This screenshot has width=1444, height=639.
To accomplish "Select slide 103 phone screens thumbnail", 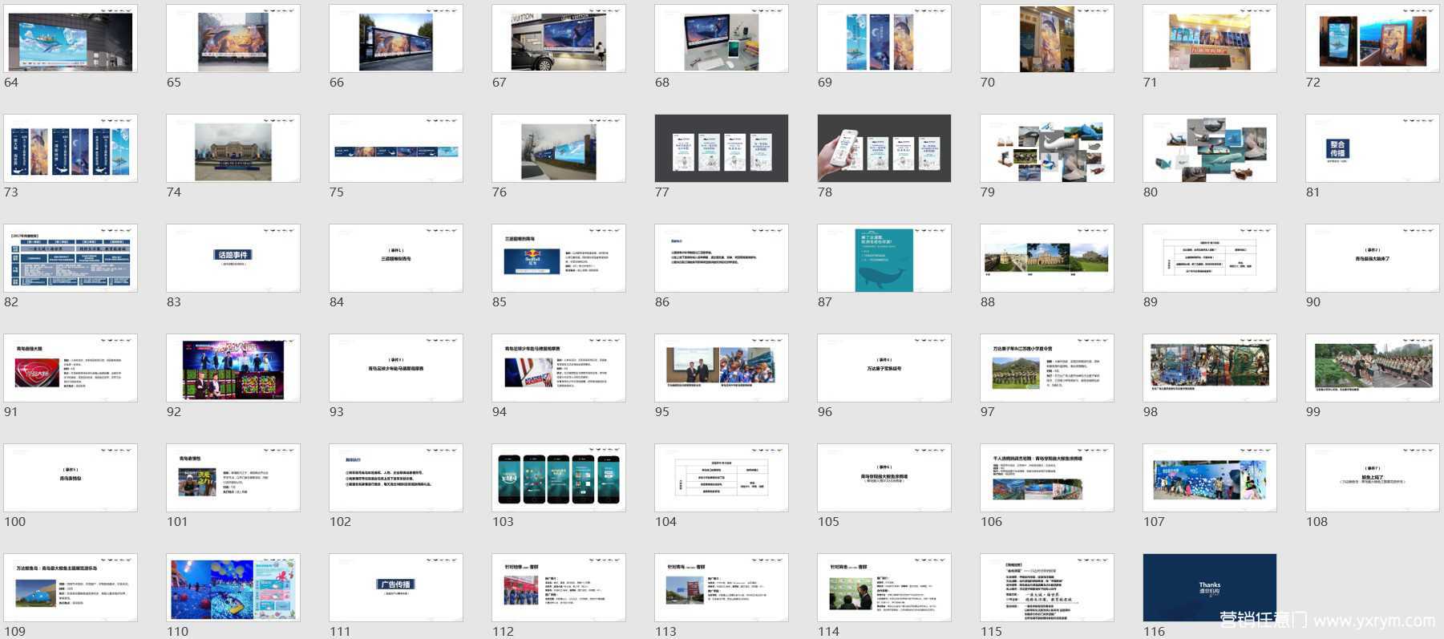I will click(x=559, y=478).
